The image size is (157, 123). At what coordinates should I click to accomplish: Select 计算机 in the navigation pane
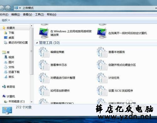pyautogui.click(x=11, y=96)
